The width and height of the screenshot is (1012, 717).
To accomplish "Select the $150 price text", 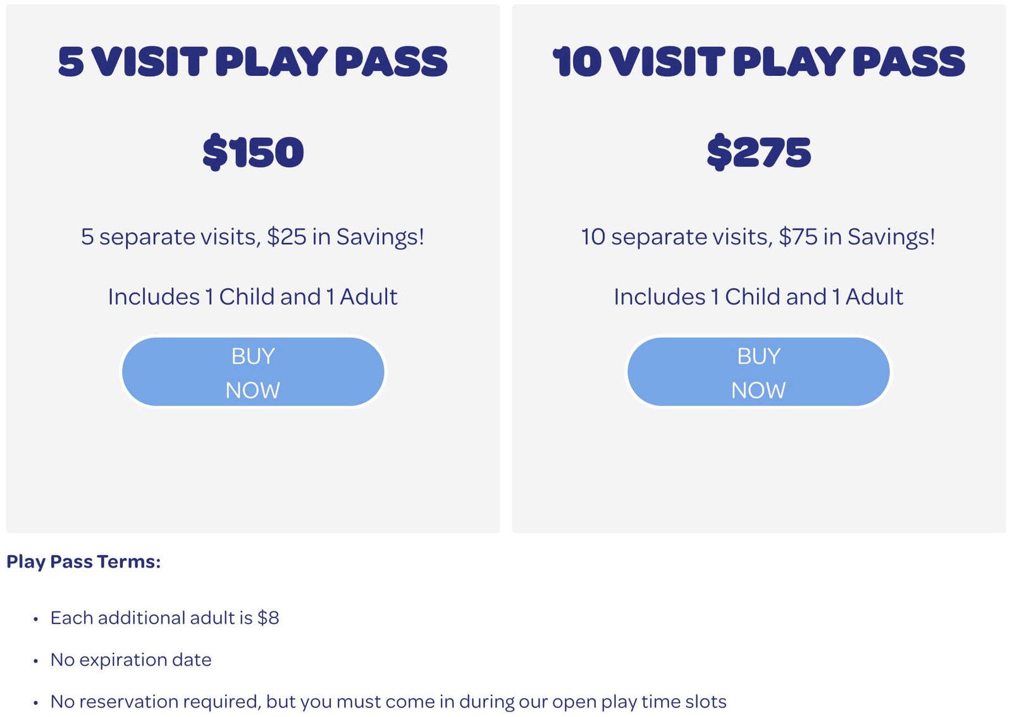I will (253, 152).
